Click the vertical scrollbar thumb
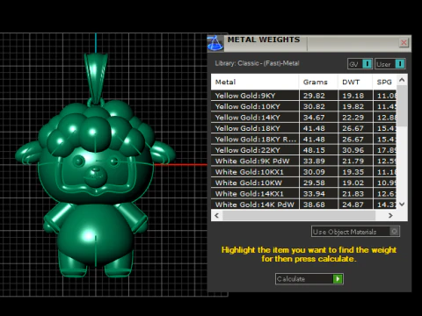The width and height of the screenshot is (422, 316). click(x=402, y=106)
